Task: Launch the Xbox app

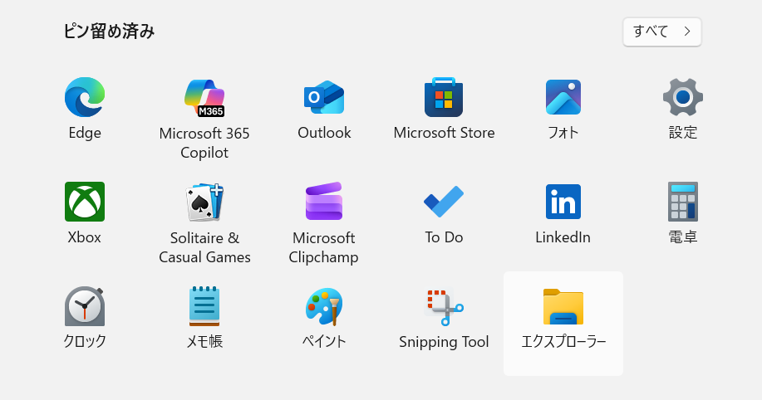Action: [84, 202]
